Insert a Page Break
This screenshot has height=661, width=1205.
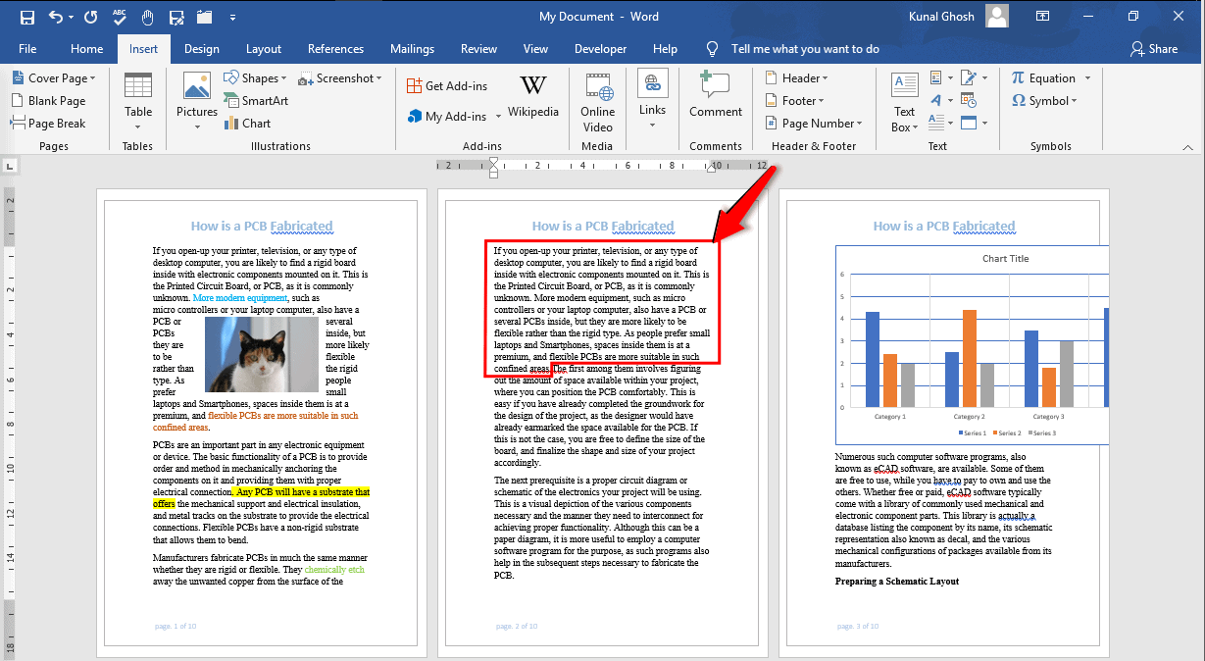pyautogui.click(x=52, y=123)
